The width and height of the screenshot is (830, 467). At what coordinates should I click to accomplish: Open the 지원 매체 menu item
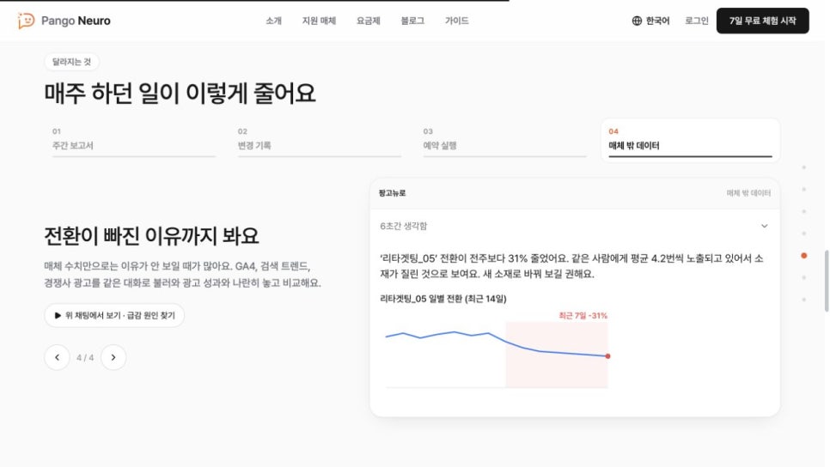tap(319, 21)
